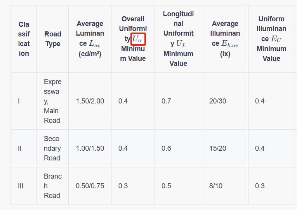297x210 pixels.
Task: Click the 0.5 longitudinal uniformity value
Action: pyautogui.click(x=166, y=186)
